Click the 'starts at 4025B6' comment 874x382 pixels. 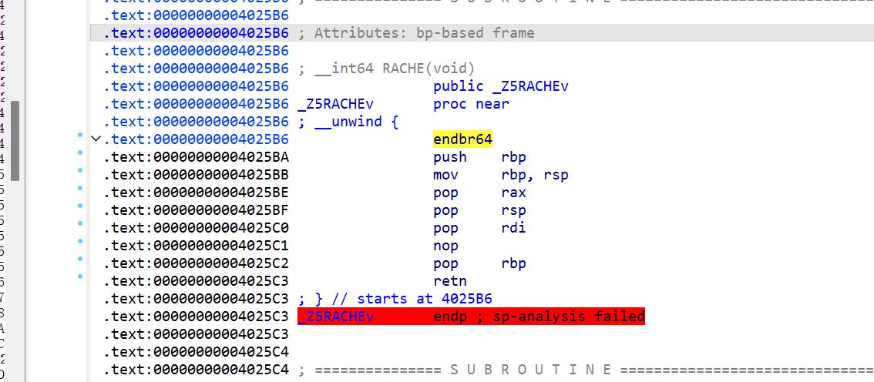pyautogui.click(x=424, y=299)
